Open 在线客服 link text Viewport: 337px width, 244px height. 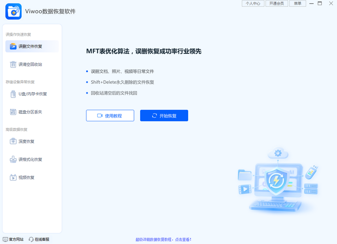click(x=42, y=239)
